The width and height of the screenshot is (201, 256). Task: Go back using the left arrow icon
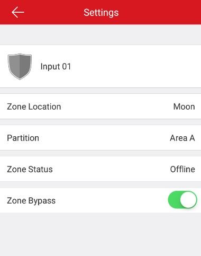pyautogui.click(x=18, y=12)
